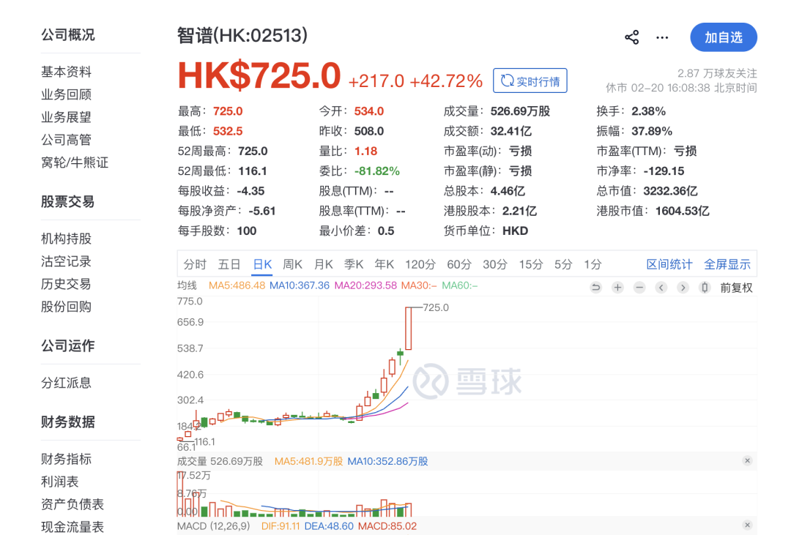Click the 公司概况 section heading
Viewport: 791px width, 535px height.
click(x=67, y=35)
